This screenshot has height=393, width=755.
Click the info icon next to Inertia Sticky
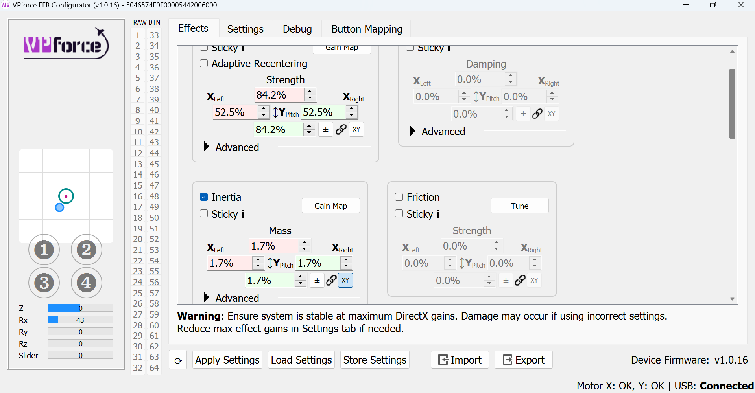[243, 214]
